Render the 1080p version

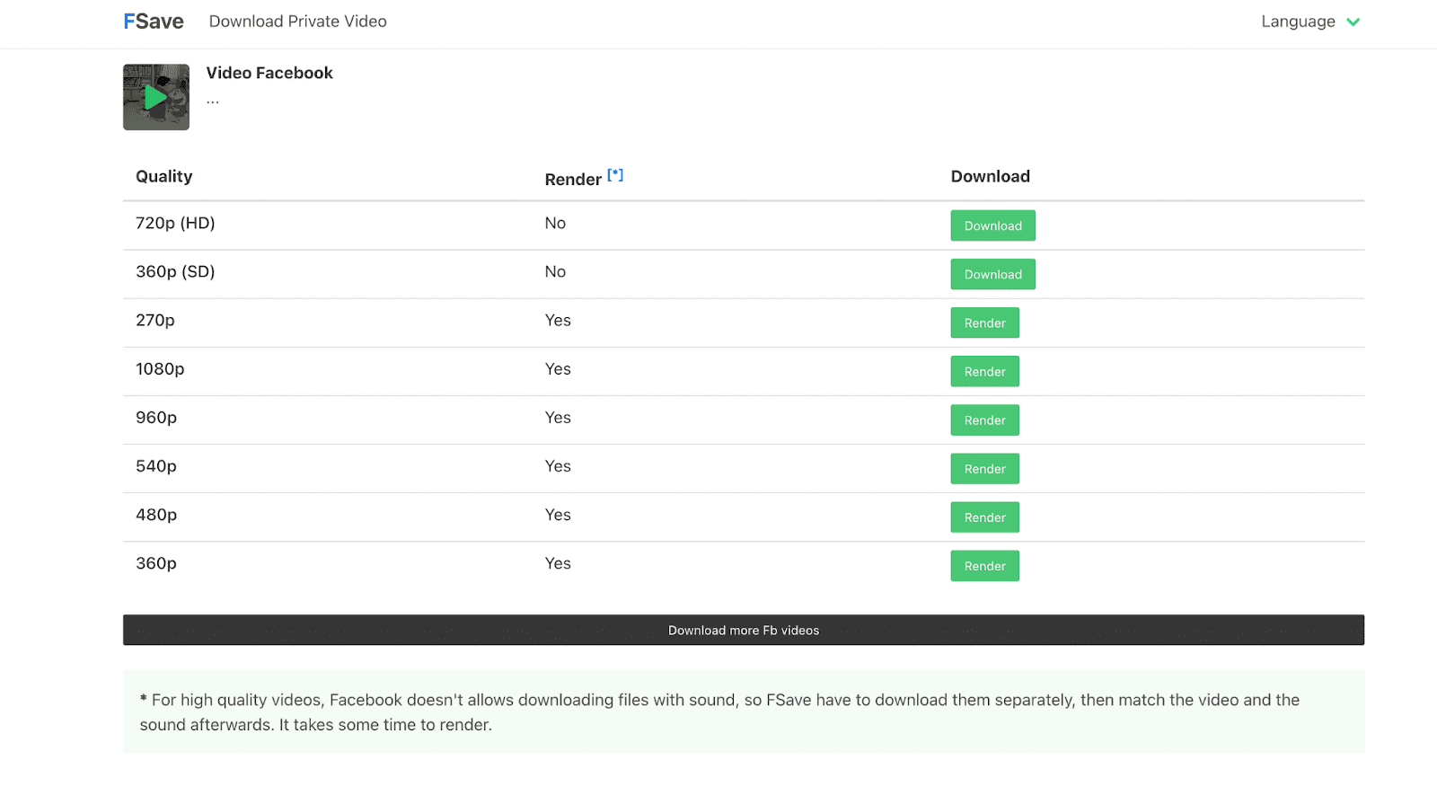[x=984, y=371]
